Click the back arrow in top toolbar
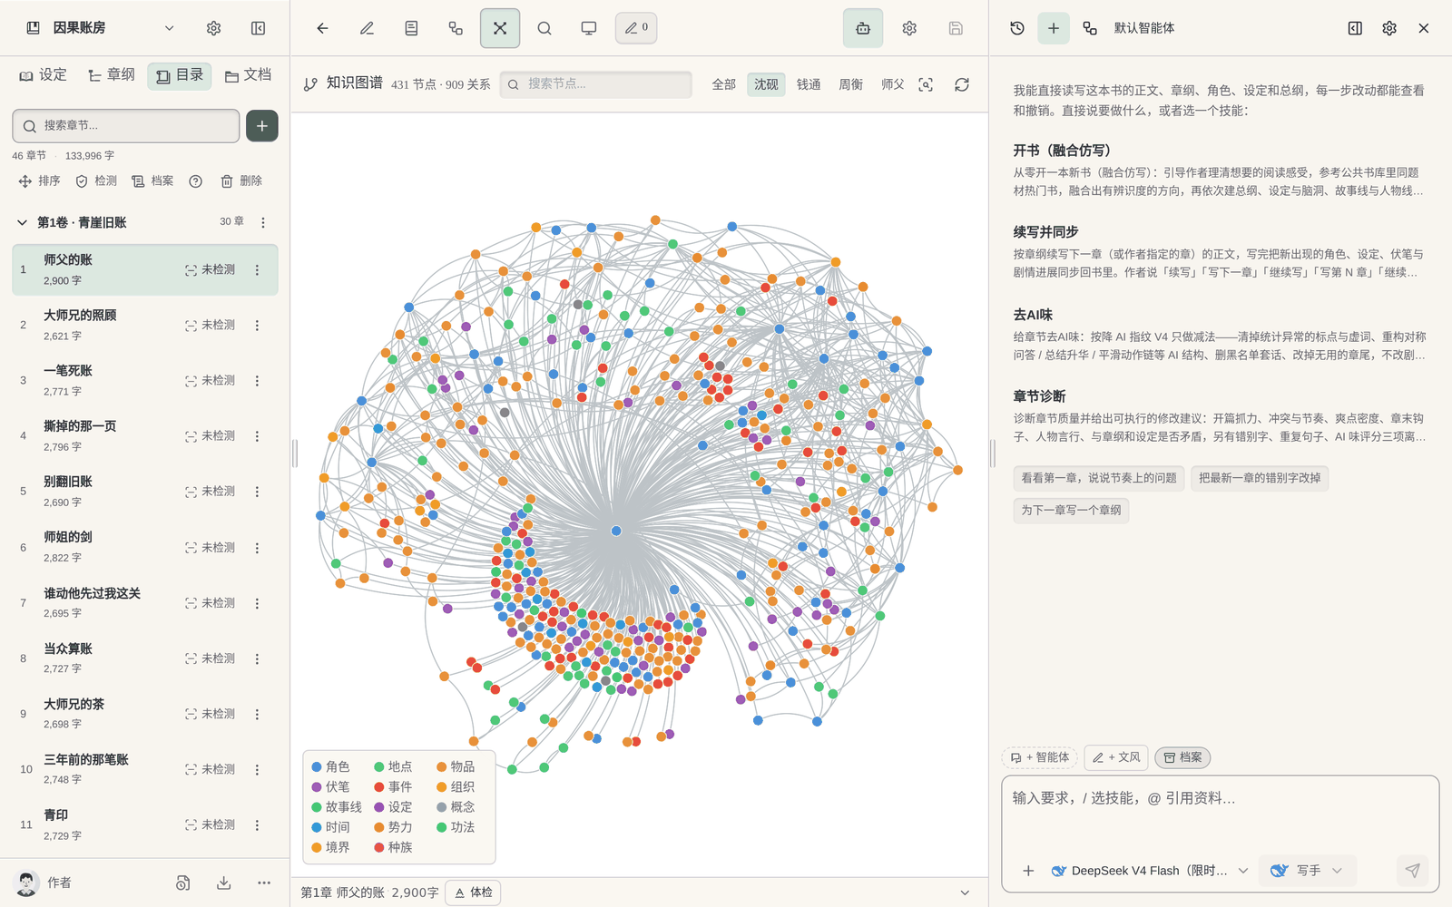1452x907 pixels. tap(322, 28)
